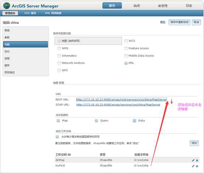This screenshot has height=173, width=204.
Task: Switch to the 管理服务 sub-tab
Action: (x=10, y=13)
